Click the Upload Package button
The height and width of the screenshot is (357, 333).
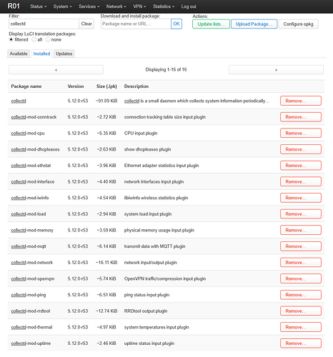pyautogui.click(x=254, y=24)
